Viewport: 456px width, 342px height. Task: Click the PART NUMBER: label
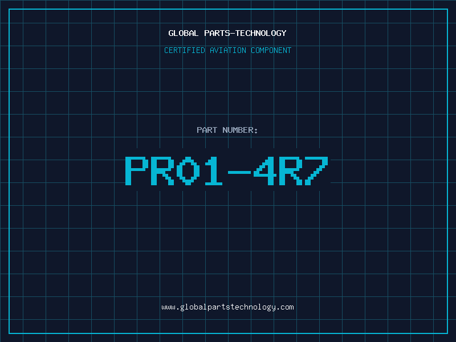click(x=227, y=130)
